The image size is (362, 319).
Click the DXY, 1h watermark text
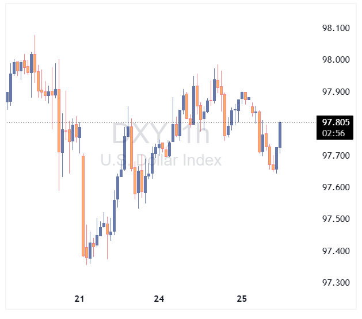(x=160, y=134)
